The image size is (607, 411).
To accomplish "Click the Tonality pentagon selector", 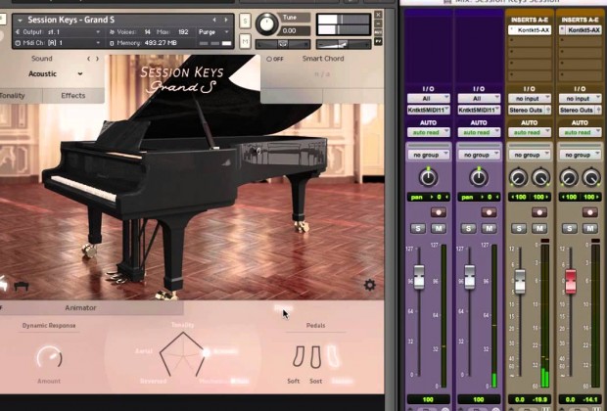I will 182,354.
